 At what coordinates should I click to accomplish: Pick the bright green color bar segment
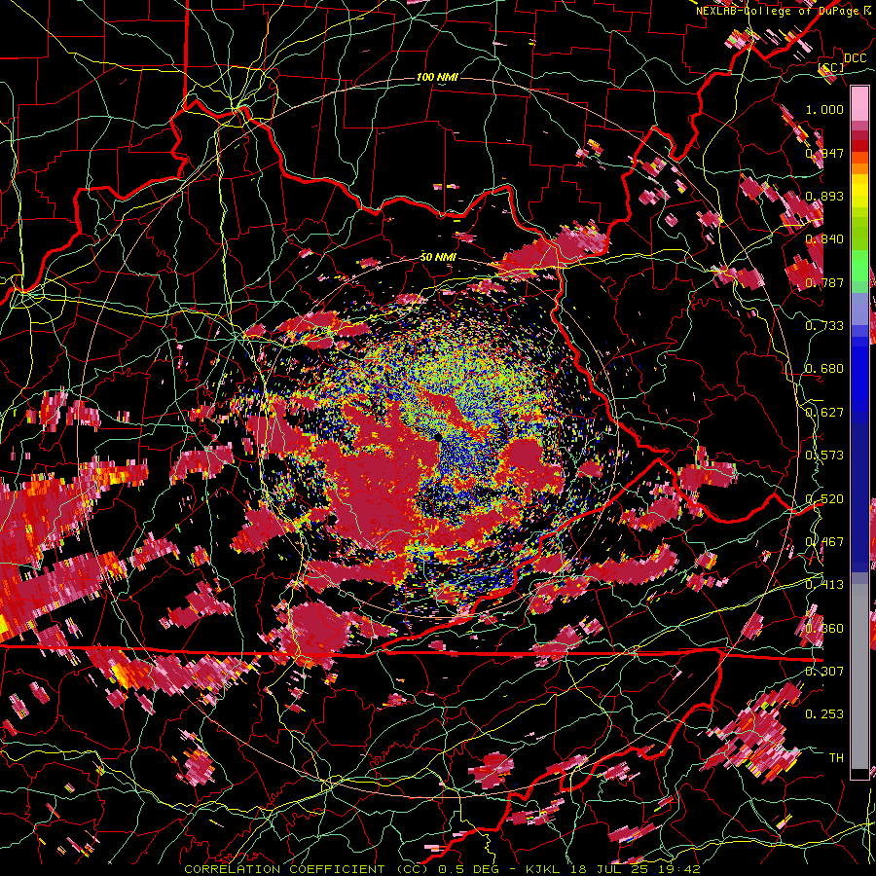click(859, 266)
